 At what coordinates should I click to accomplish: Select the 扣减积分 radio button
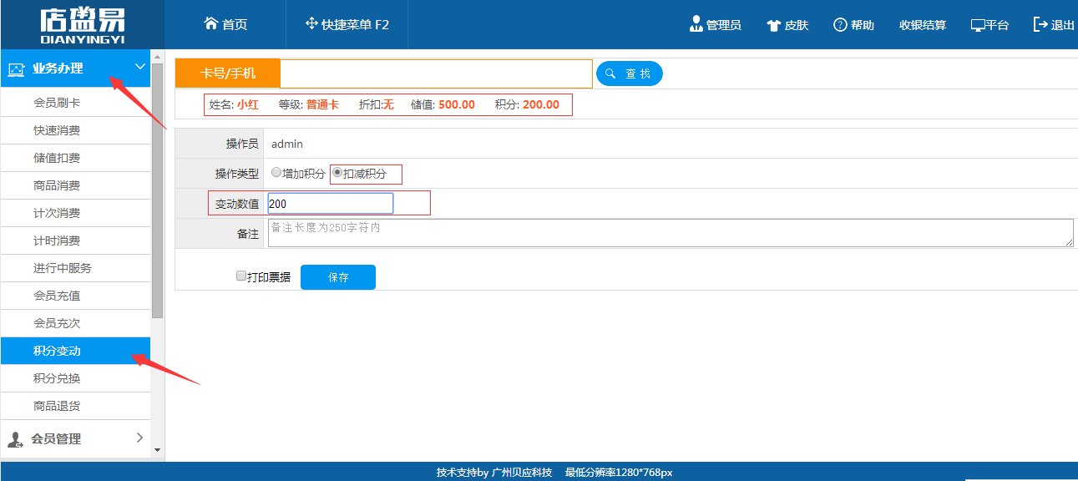(x=337, y=173)
